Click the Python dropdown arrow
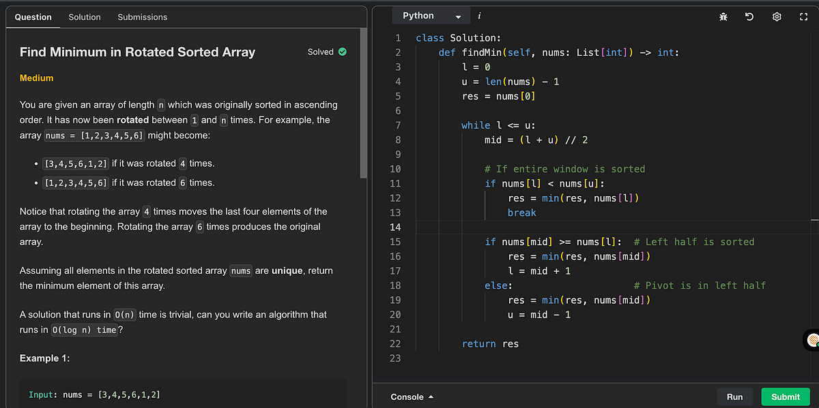The height and width of the screenshot is (408, 819). 457,15
